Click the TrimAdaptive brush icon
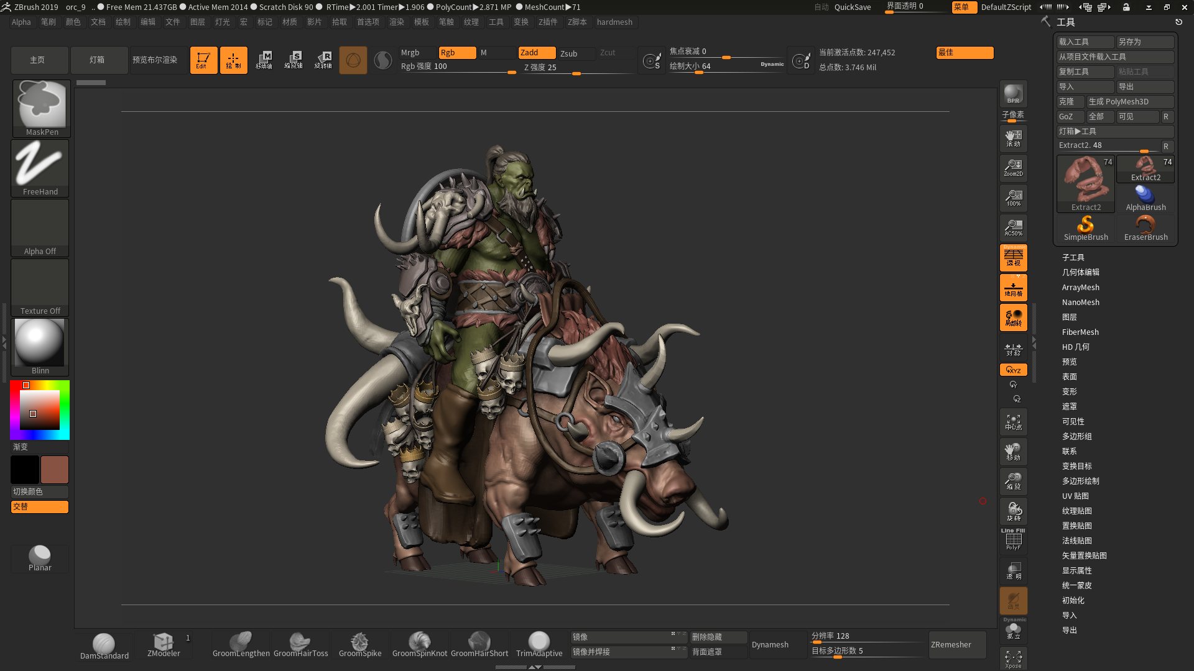The image size is (1194, 671). pos(539,644)
